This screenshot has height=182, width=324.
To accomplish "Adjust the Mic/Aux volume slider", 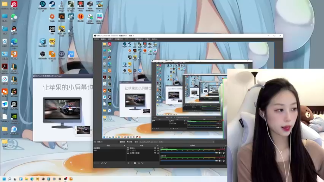I will [x=189, y=153].
